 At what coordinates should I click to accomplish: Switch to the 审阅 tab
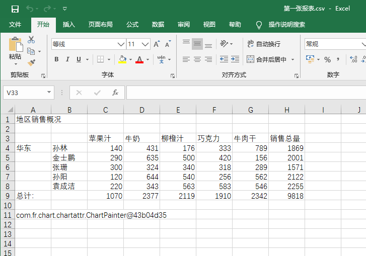point(184,25)
